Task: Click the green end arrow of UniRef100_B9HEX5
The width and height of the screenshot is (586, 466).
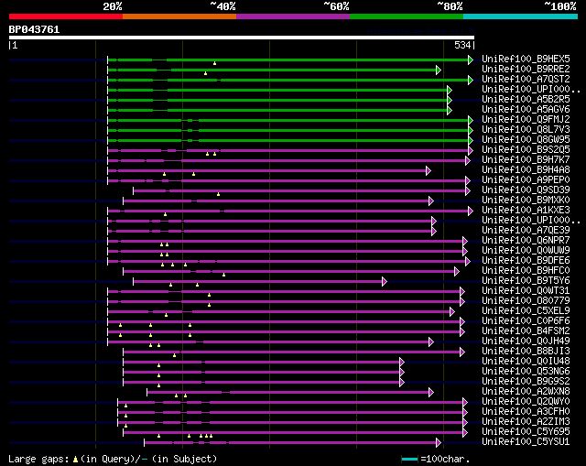Action: (x=471, y=60)
